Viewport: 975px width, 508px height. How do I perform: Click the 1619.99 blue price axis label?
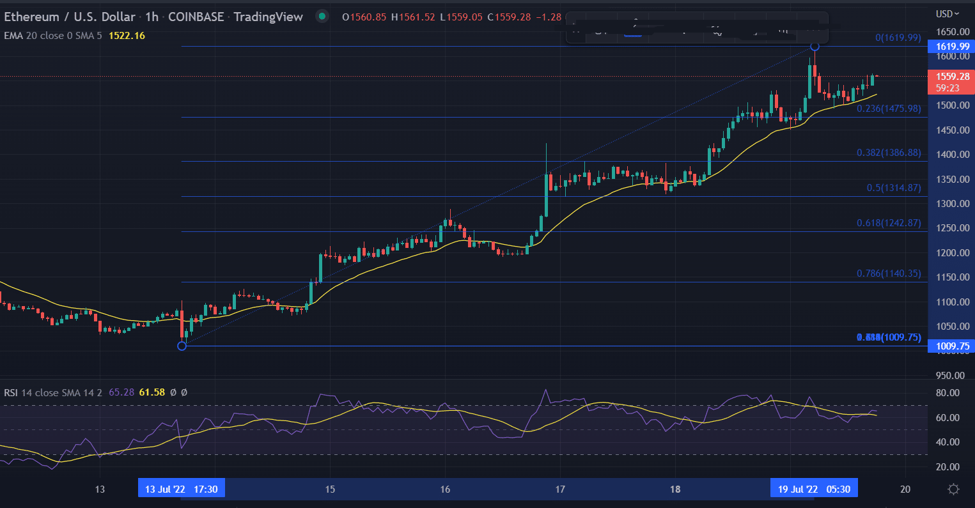953,46
